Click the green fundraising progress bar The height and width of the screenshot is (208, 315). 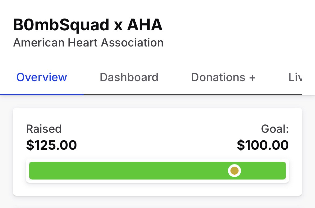point(129,171)
